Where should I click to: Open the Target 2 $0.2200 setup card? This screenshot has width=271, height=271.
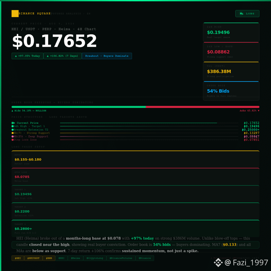click(135, 211)
